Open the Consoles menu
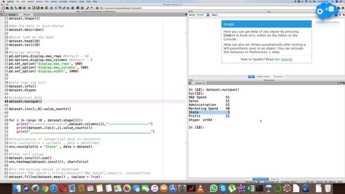 click(63, 1)
